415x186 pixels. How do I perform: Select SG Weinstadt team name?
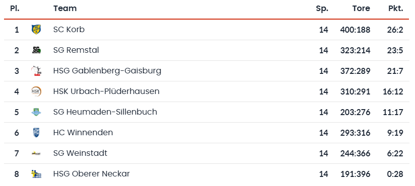80,153
